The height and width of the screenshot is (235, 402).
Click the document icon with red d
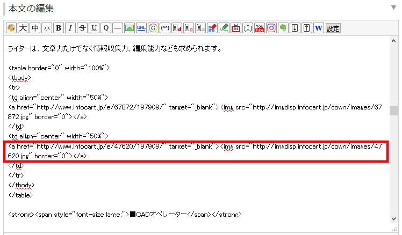coord(177,28)
